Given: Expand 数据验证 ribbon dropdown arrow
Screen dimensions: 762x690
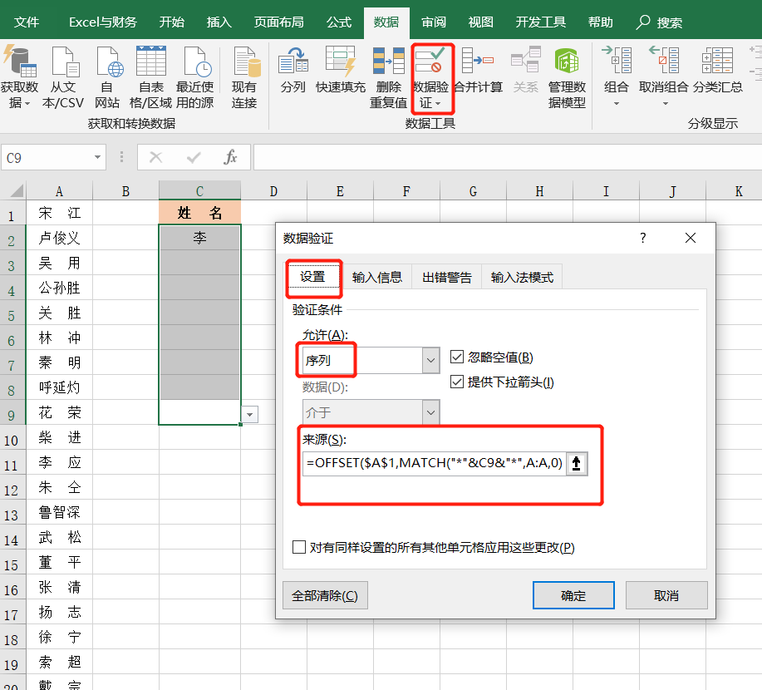Looking at the screenshot, I should tap(438, 104).
